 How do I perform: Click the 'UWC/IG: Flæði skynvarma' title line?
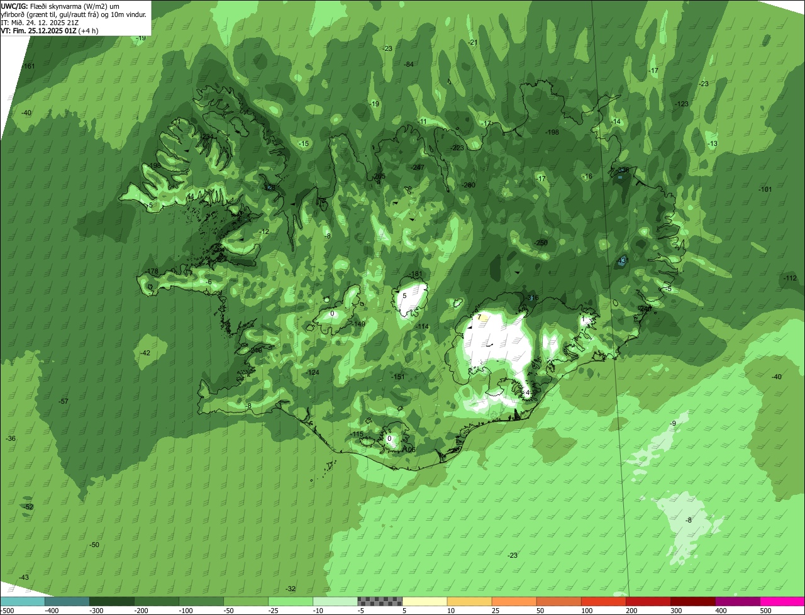[60, 6]
